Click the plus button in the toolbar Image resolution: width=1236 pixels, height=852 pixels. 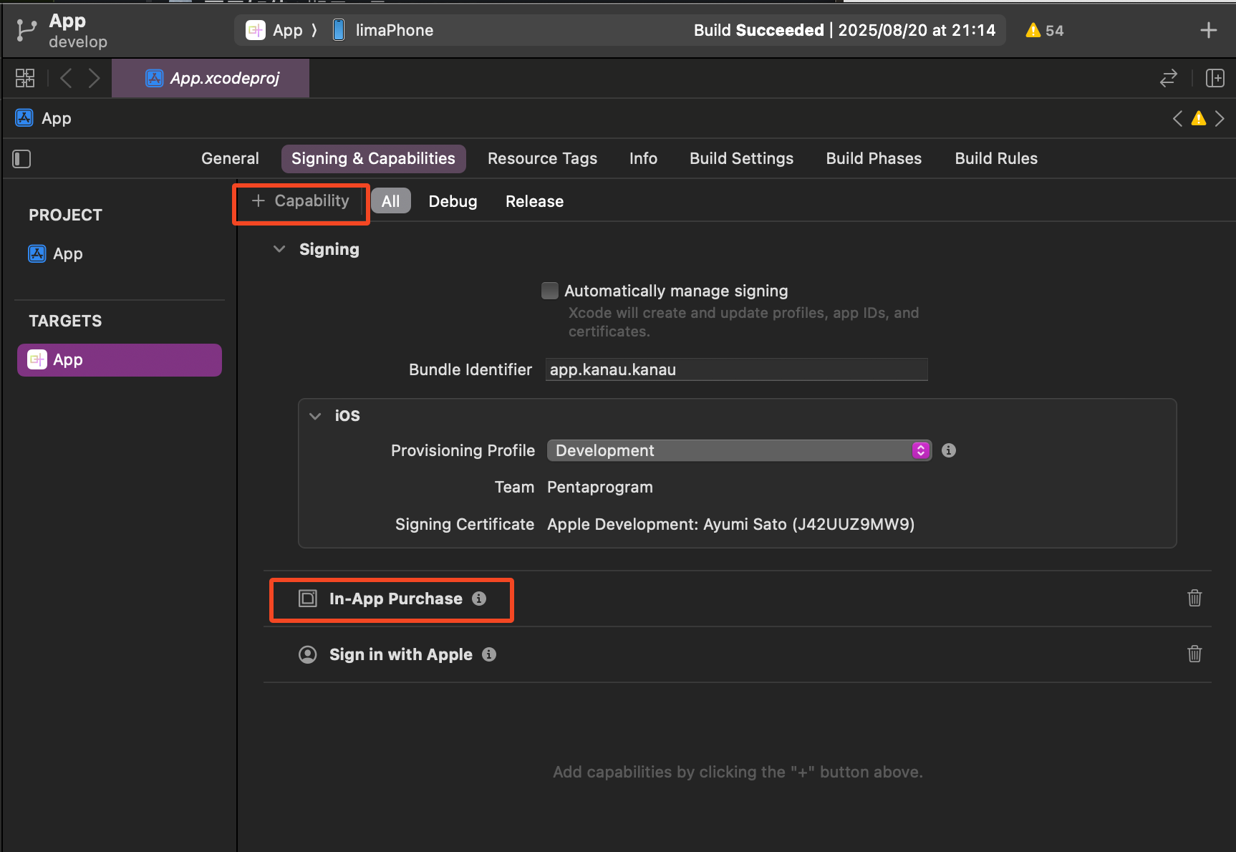click(1209, 30)
